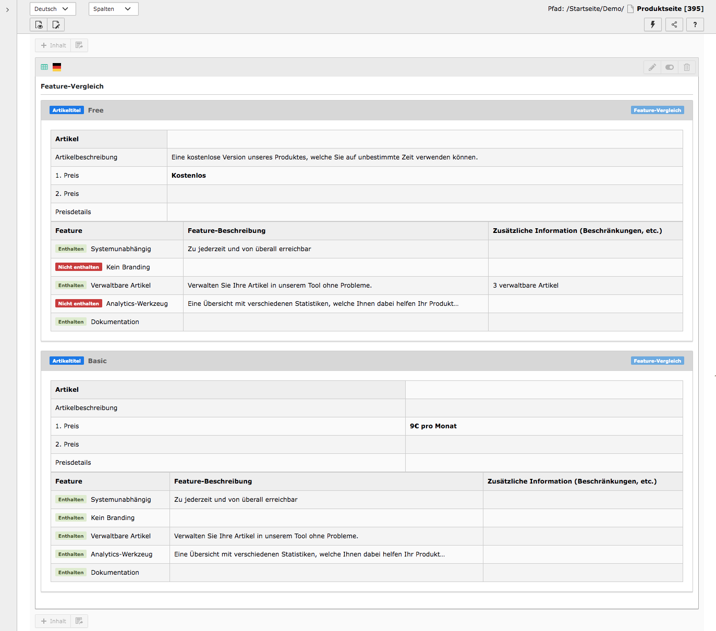Click the Feature-Vergleich tag on the Free row
The image size is (716, 631).
[657, 110]
